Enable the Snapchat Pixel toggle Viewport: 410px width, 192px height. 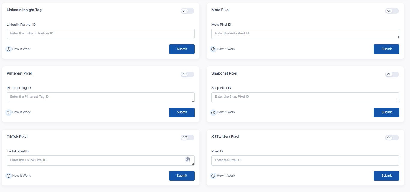click(392, 74)
